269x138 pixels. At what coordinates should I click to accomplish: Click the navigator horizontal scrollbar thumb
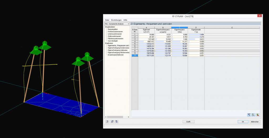(115, 117)
